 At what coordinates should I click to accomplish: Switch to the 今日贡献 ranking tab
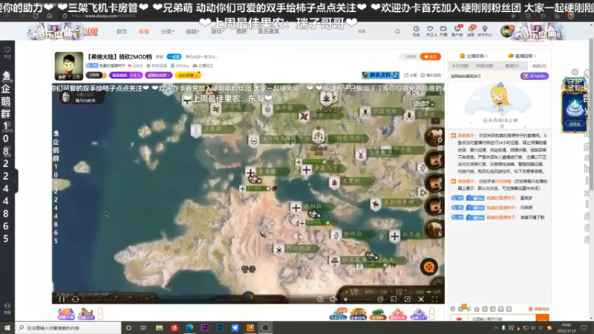point(460,66)
